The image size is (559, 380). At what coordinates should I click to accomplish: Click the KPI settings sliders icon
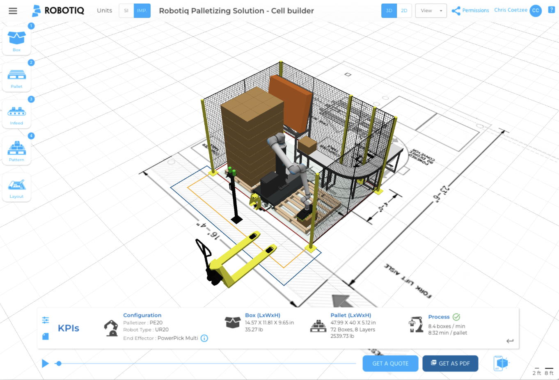click(x=46, y=320)
